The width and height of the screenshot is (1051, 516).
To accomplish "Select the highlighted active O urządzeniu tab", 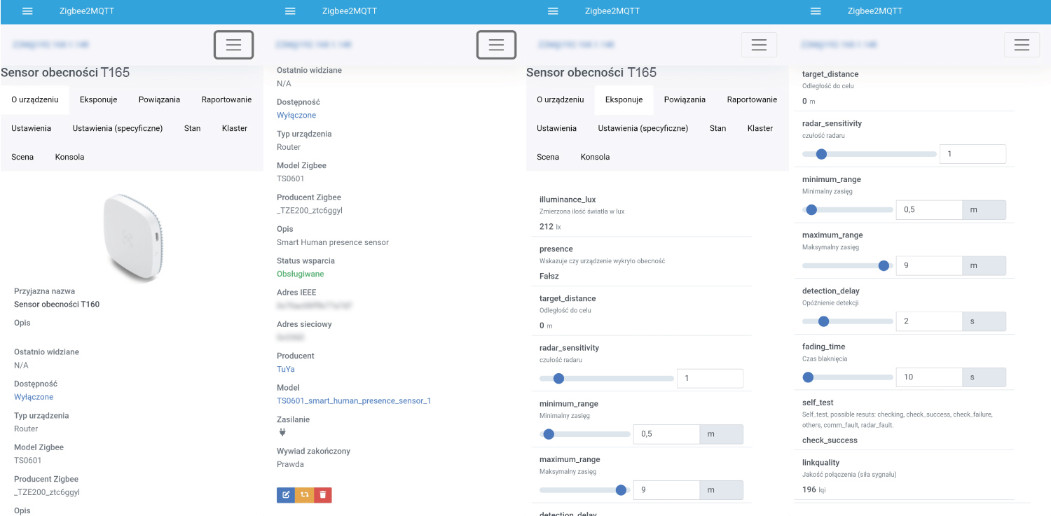I will tap(35, 99).
